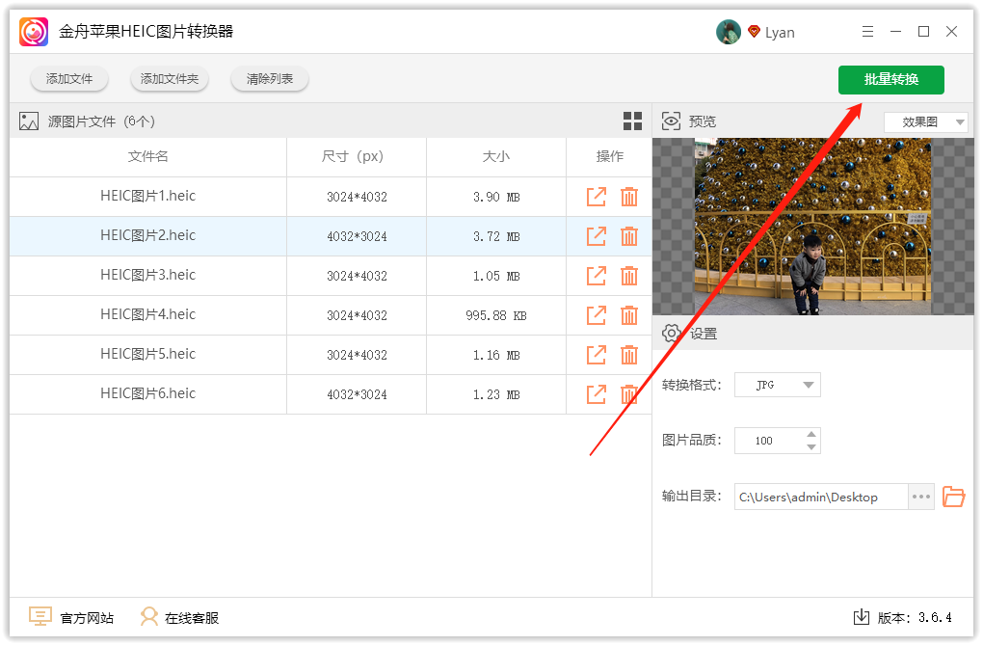The width and height of the screenshot is (983, 646).
Task: Open the JPG conversion format dropdown
Action: tap(778, 385)
